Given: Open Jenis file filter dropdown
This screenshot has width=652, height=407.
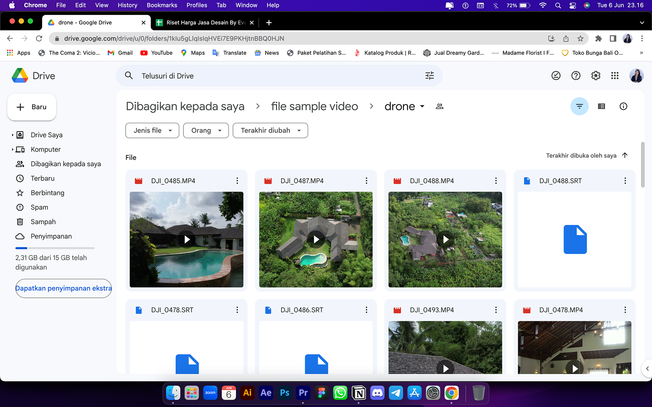Looking at the screenshot, I should (152, 131).
